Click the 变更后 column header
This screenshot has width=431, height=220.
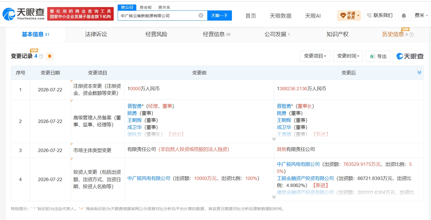348,73
